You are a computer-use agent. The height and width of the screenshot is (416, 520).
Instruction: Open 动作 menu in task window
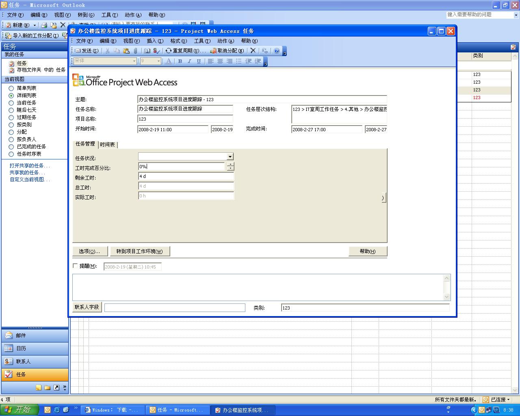225,41
